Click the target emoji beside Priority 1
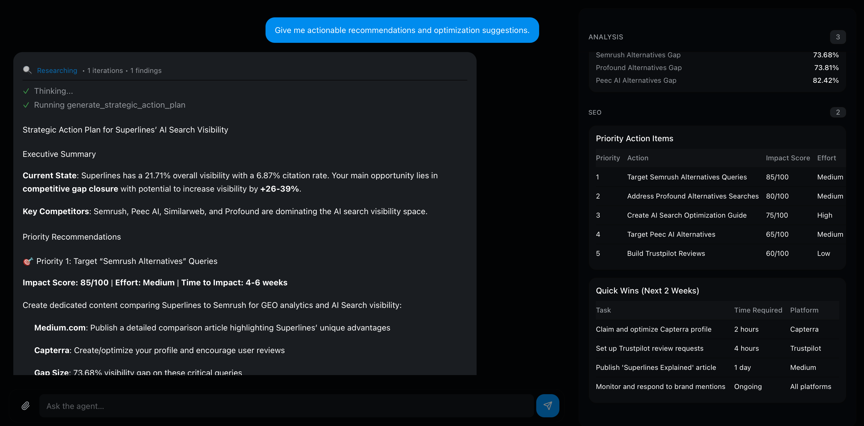 (x=28, y=261)
